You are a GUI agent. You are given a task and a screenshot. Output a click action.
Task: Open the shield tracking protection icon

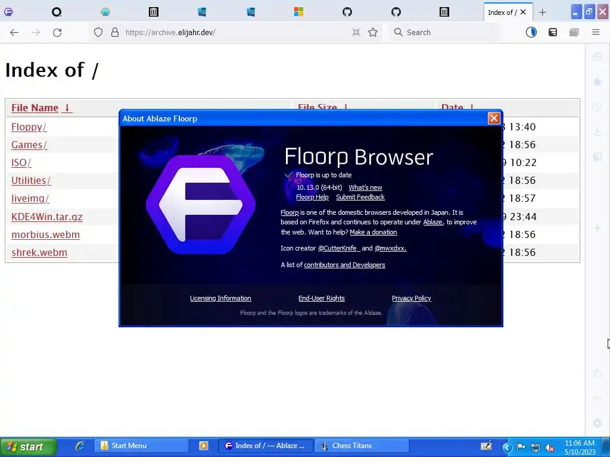pyautogui.click(x=98, y=32)
